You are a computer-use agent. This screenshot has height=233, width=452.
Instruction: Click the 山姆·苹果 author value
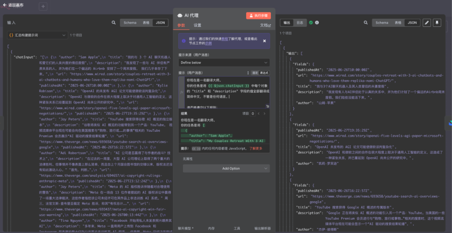(x=326, y=102)
